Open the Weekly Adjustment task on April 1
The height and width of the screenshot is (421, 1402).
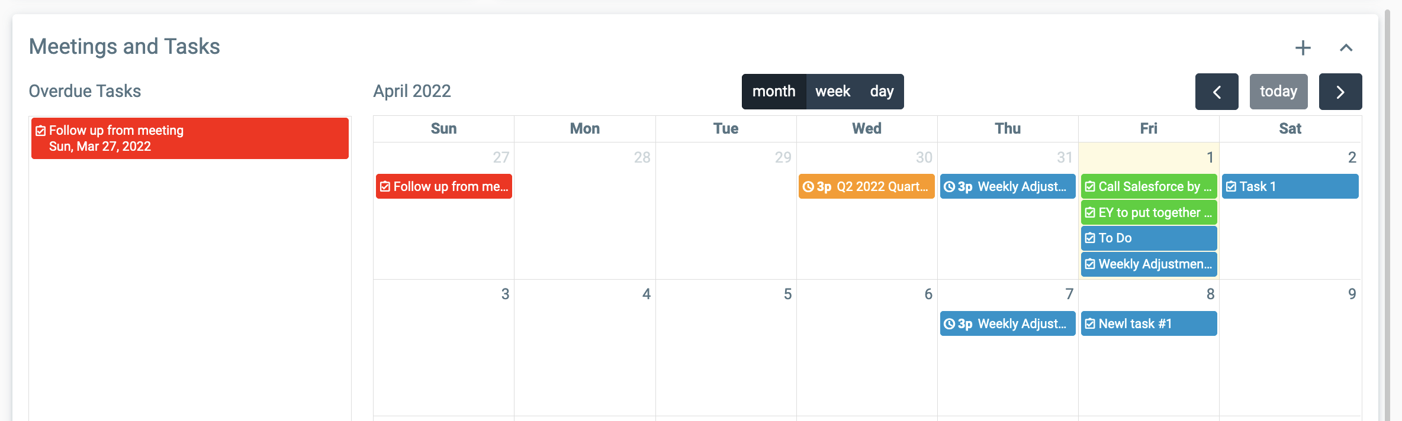tap(1149, 264)
